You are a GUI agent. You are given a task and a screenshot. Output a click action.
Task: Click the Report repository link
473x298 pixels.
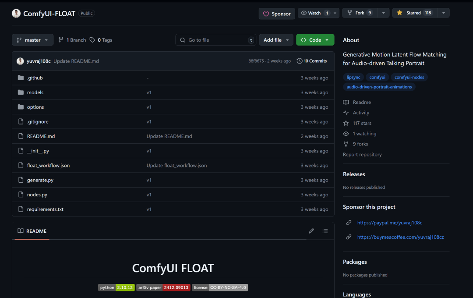[x=362, y=155]
